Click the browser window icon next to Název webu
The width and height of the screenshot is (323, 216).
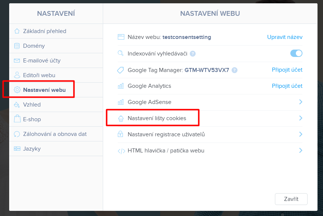121,37
